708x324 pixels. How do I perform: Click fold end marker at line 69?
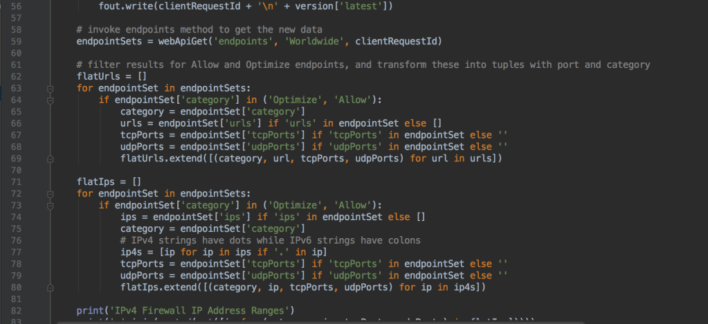point(49,159)
